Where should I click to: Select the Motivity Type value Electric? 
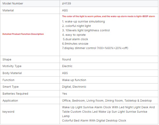[67, 66]
